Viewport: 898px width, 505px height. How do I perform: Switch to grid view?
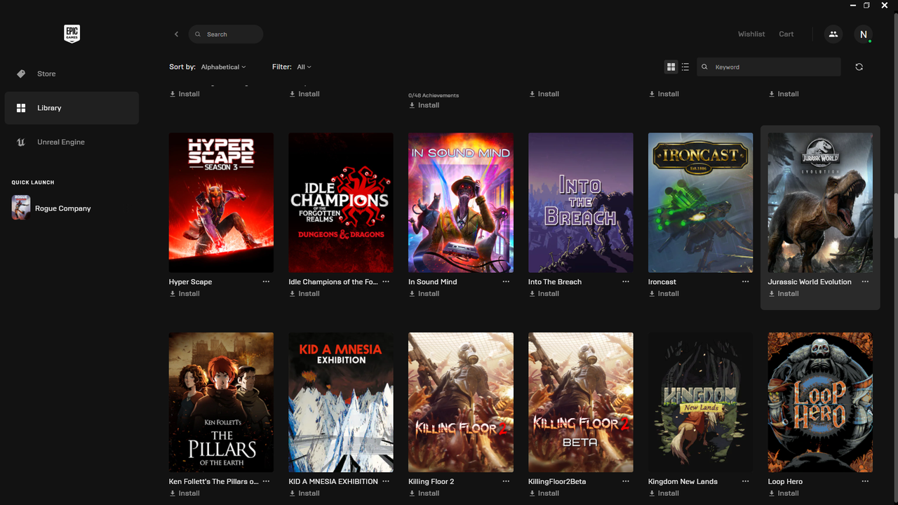[x=671, y=67]
